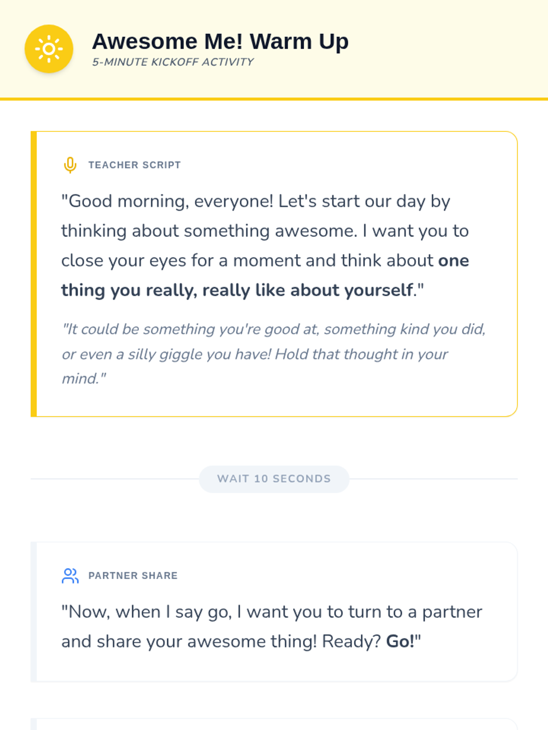Click the yellow divider line under header
548x730 pixels.
(274, 99)
